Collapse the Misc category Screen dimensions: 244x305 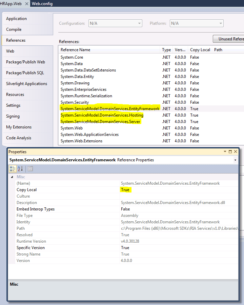coord(12,177)
